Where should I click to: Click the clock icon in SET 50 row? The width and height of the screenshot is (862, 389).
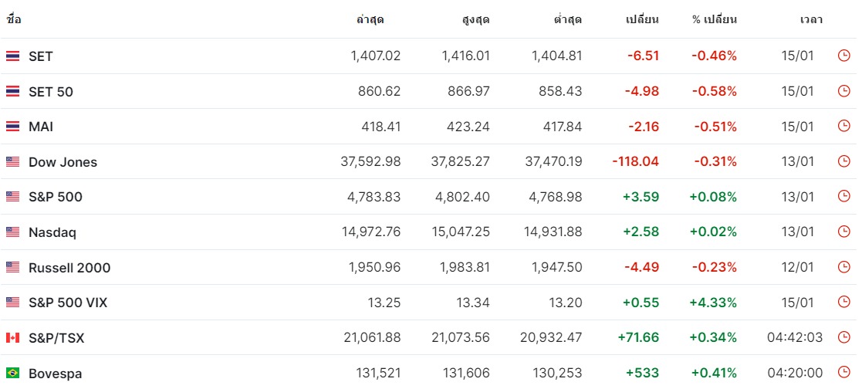843,91
